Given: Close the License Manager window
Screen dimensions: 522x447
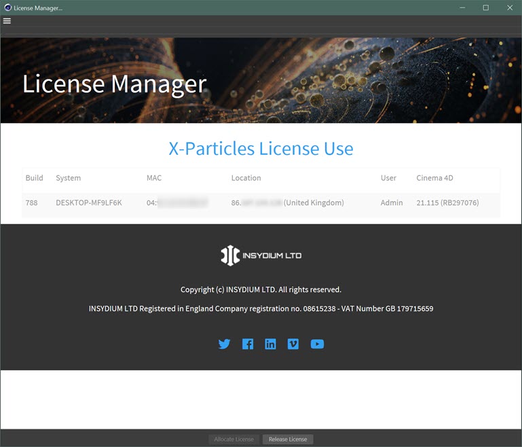Looking at the screenshot, I should (510, 7).
